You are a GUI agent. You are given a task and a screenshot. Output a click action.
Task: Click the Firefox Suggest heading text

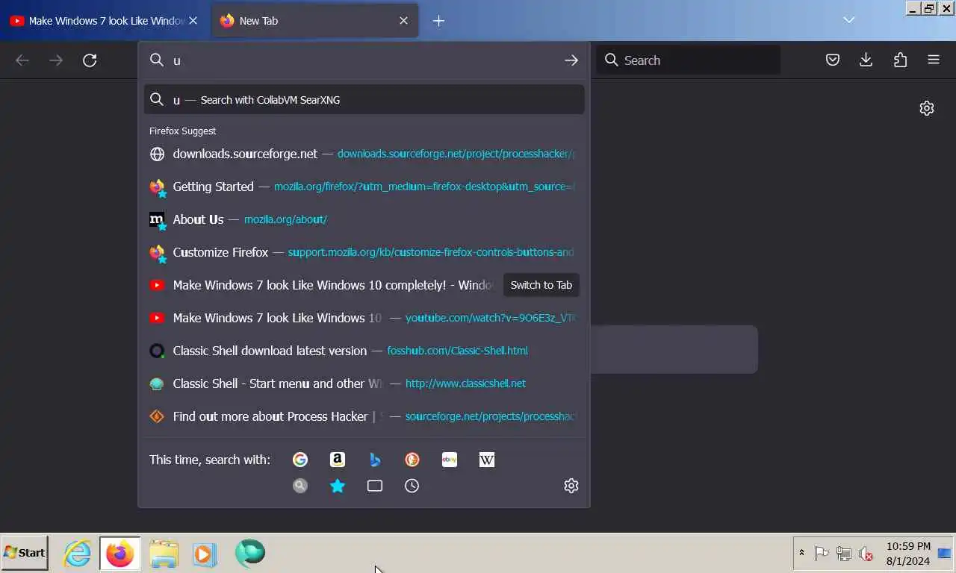point(182,131)
